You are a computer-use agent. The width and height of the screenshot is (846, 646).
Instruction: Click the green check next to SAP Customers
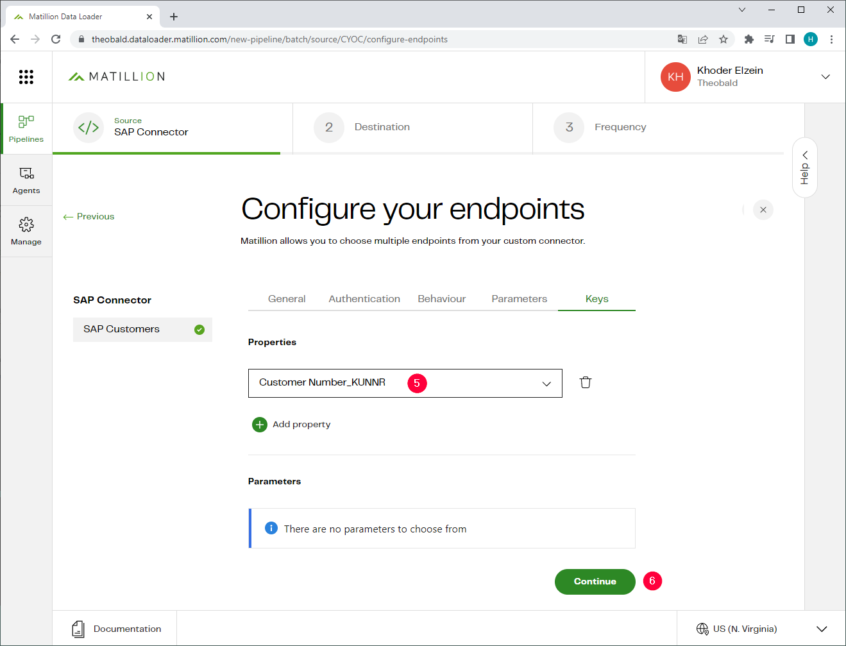coord(199,330)
